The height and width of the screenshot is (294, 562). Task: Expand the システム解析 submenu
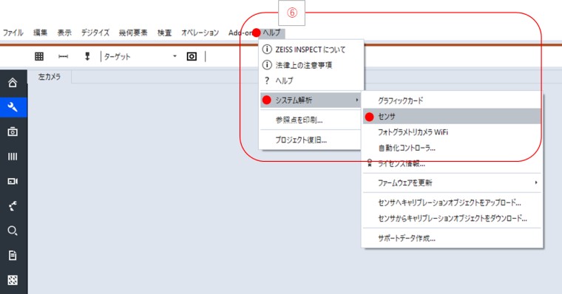tap(311, 100)
